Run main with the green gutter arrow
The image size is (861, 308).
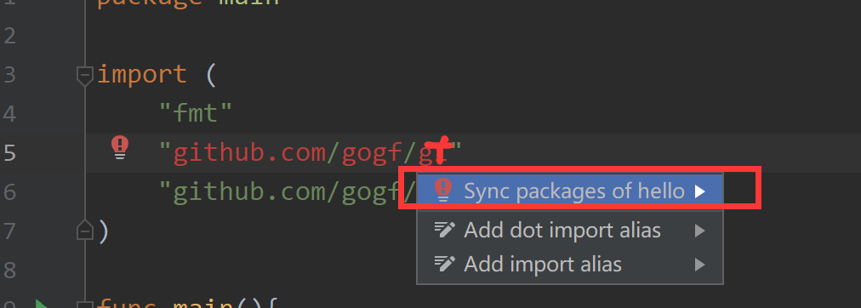coord(42,304)
